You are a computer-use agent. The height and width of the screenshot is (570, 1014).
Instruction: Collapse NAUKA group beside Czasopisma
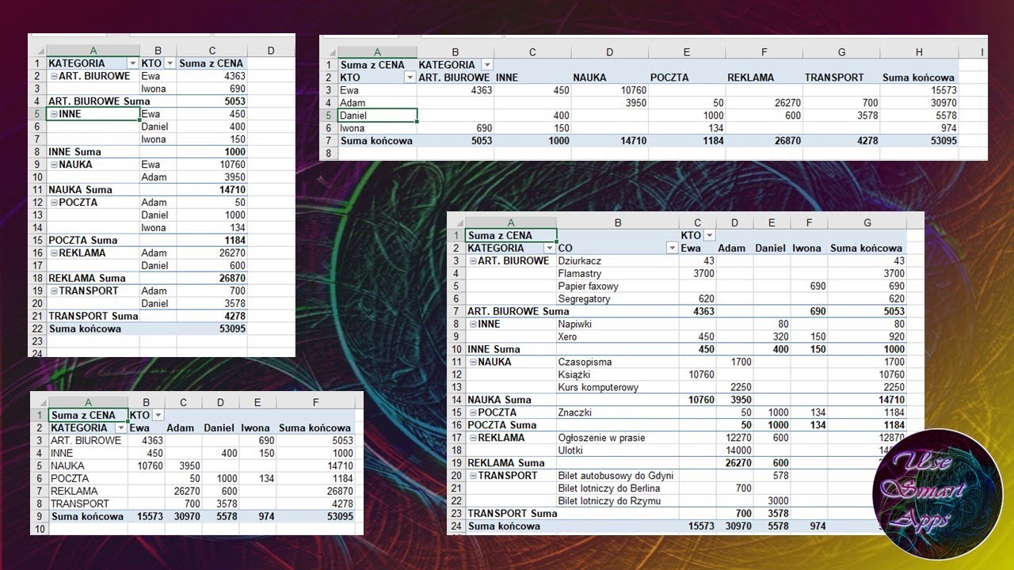pyautogui.click(x=473, y=363)
